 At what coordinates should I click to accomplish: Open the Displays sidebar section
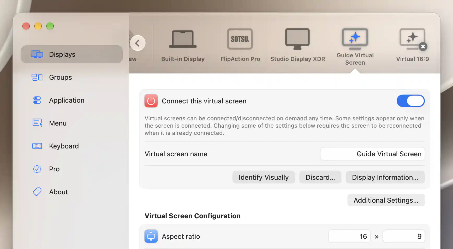point(72,54)
